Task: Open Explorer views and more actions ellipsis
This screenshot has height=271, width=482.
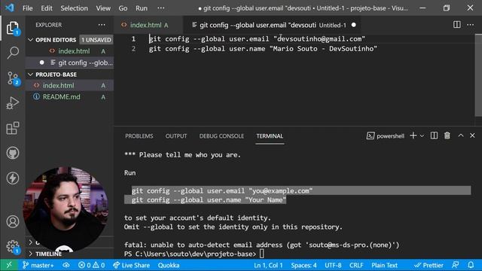Action: (x=102, y=25)
